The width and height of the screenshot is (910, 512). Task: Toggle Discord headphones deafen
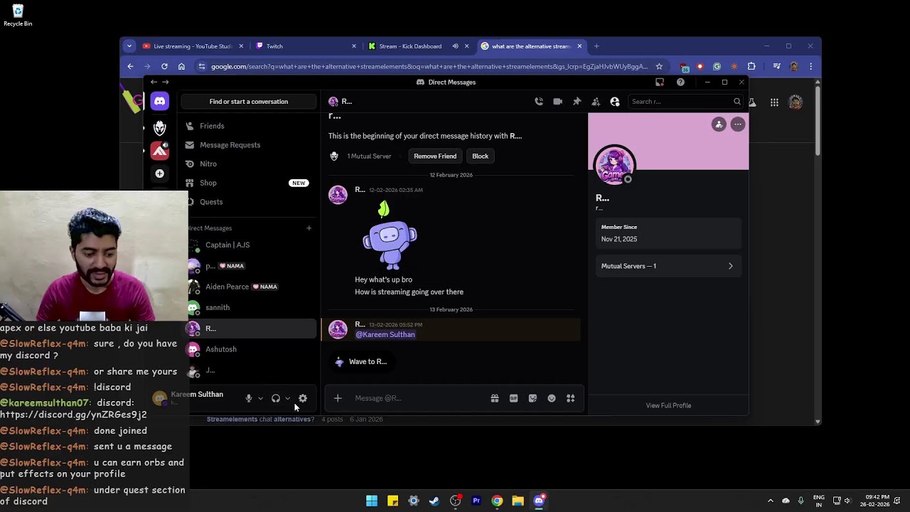[x=276, y=398]
